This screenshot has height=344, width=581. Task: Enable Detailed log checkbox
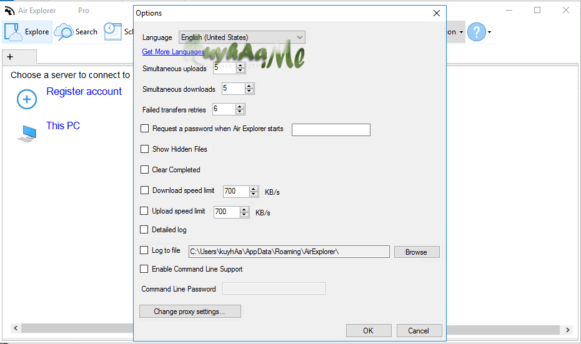pos(144,230)
